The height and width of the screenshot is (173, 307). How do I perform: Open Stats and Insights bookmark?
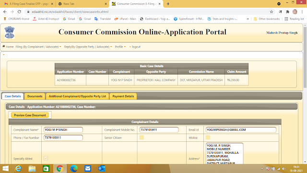coord(223,19)
